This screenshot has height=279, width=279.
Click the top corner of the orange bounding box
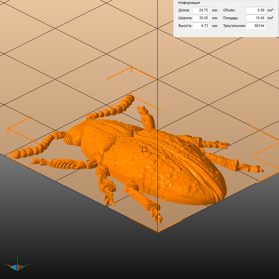click(x=131, y=68)
